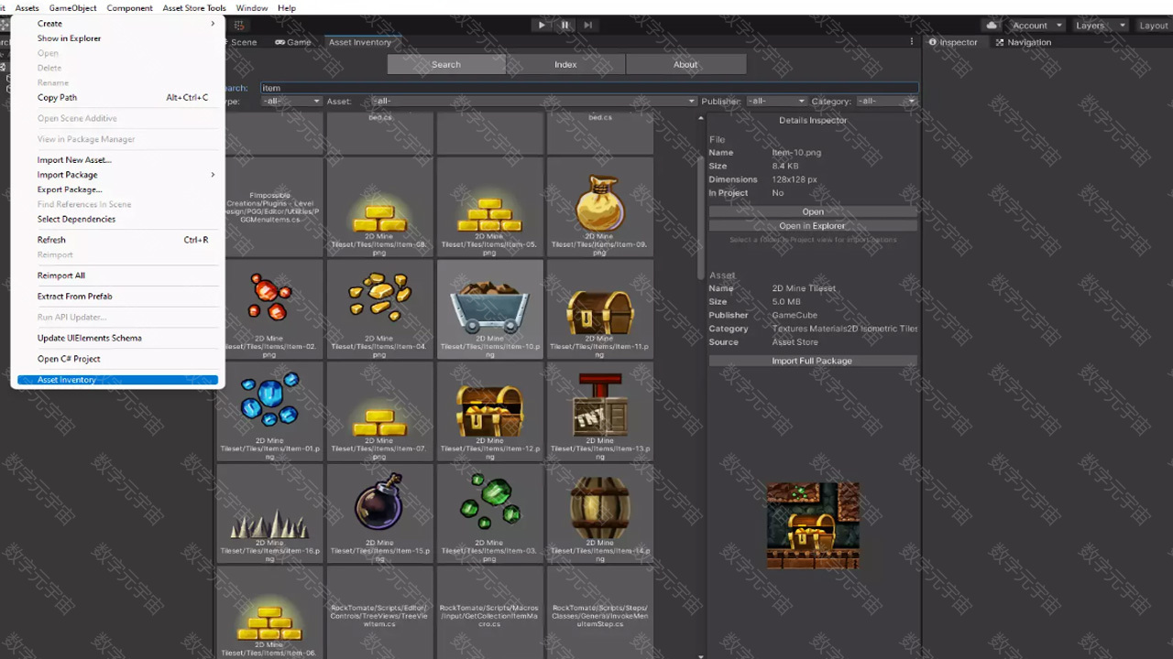Screen dimensions: 1173x659
Task: Choose Update UIElements Schema entry
Action: click(x=117, y=338)
